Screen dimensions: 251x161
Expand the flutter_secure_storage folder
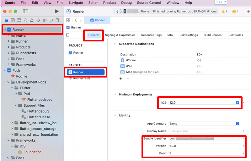pyautogui.click(x=12, y=129)
